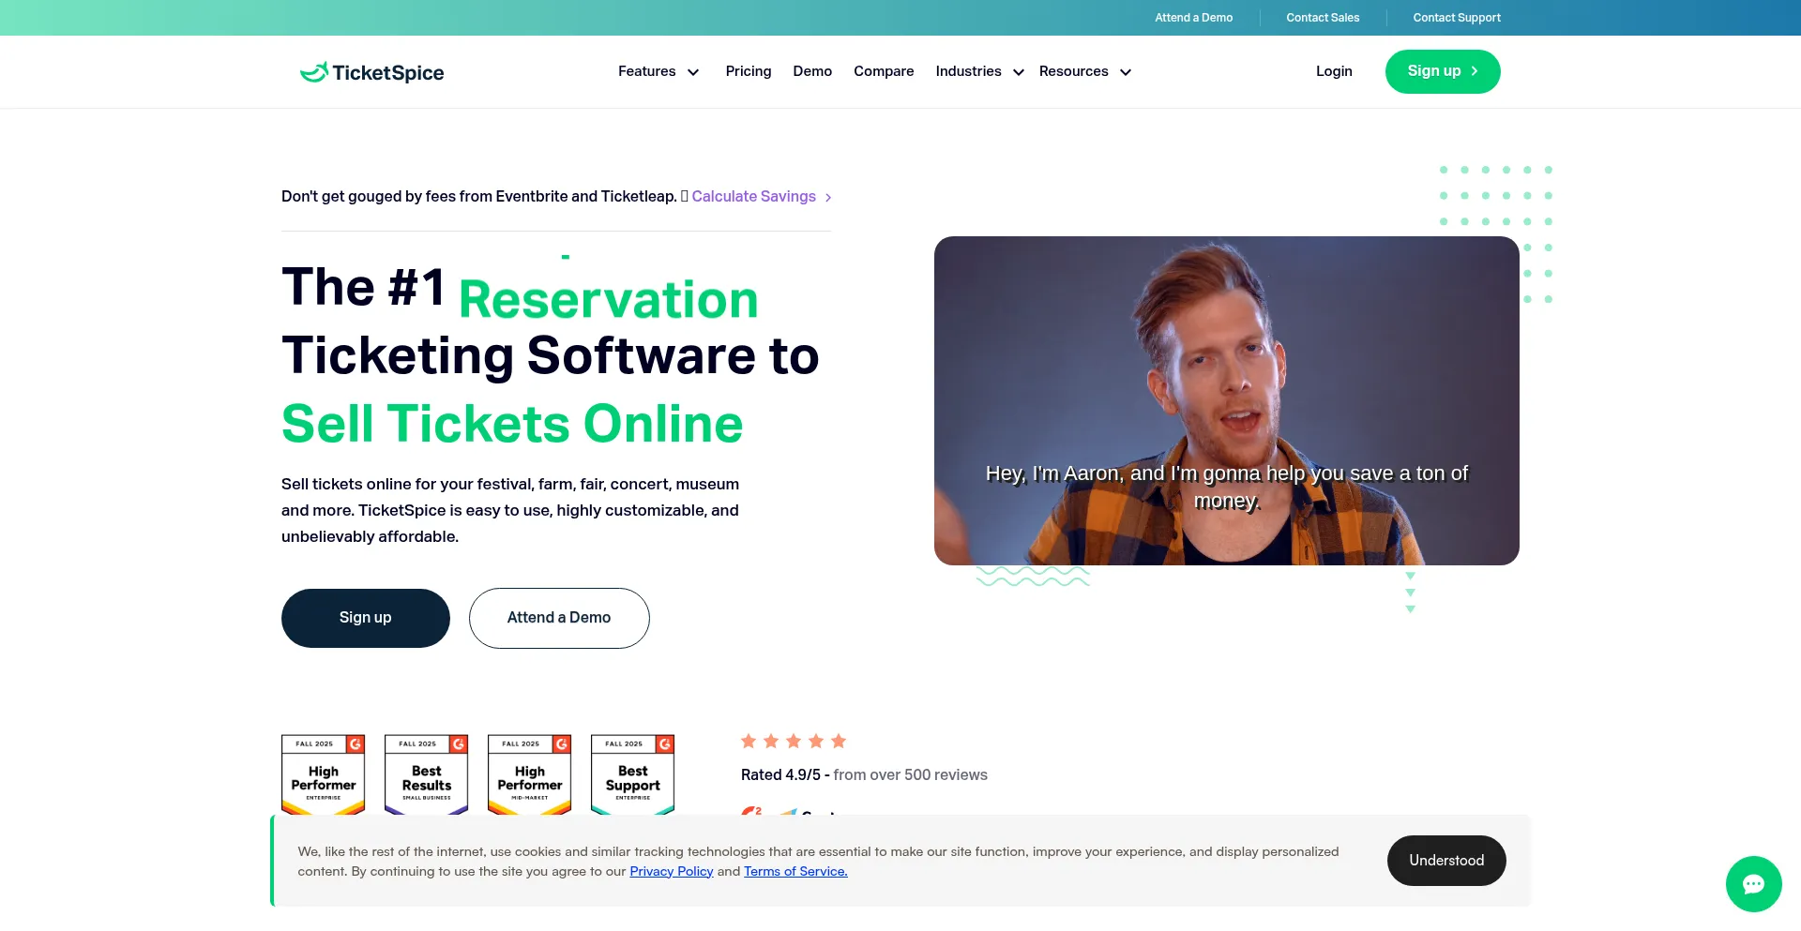This screenshot has height=931, width=1801.
Task: Click the five-star rating icons
Action: click(x=794, y=741)
